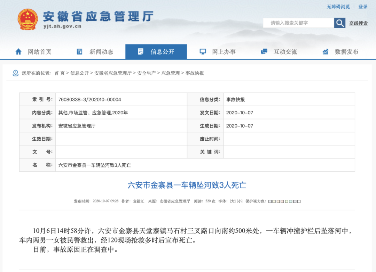
Task: Focus the keyword search input field
Action: tap(298, 23)
